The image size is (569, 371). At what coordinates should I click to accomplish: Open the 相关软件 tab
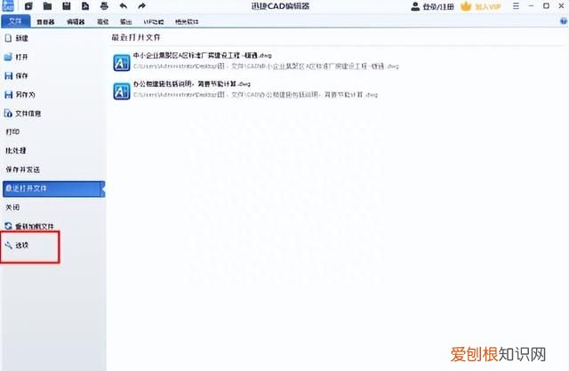coord(187,21)
